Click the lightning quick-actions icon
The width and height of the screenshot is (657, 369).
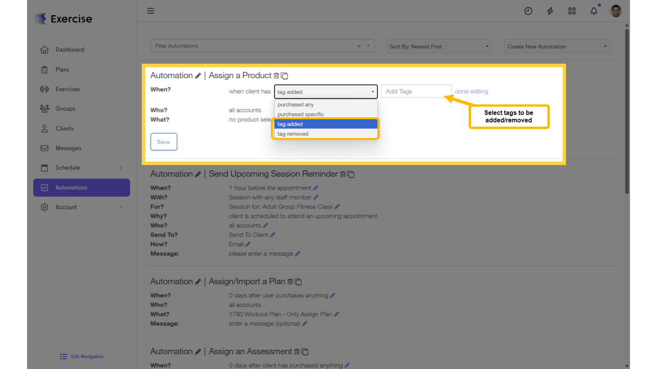click(550, 11)
